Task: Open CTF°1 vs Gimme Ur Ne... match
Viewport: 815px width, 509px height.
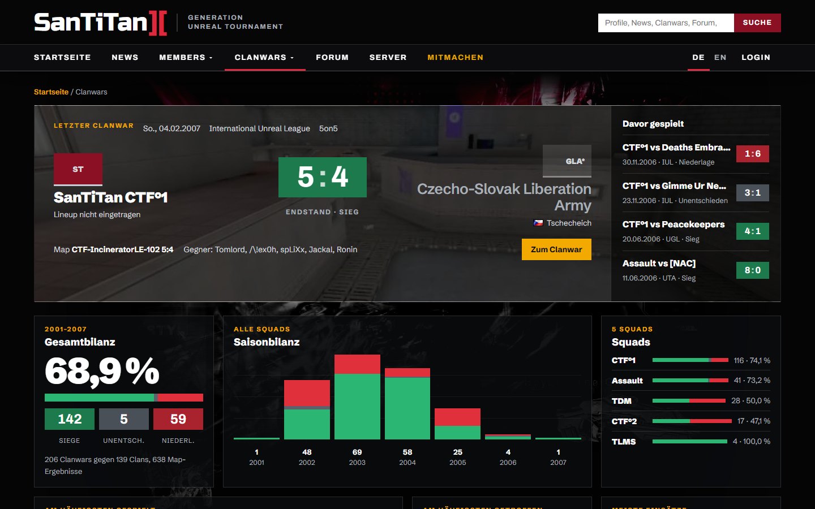Action: coord(674,186)
